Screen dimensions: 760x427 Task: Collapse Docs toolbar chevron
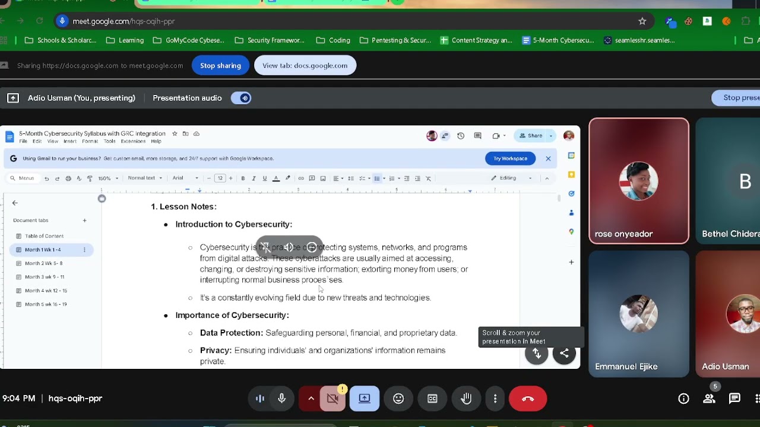pyautogui.click(x=547, y=178)
